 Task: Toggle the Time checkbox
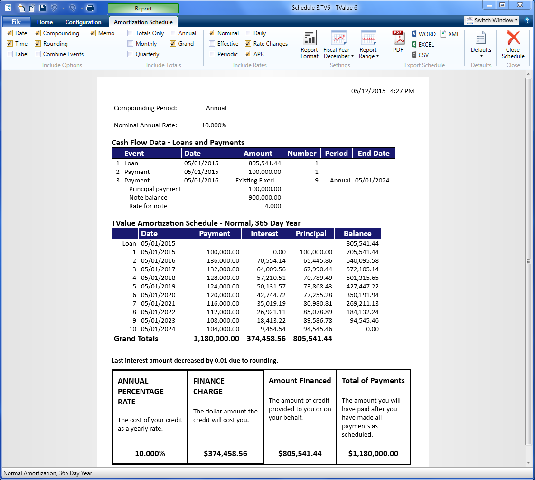coord(10,43)
